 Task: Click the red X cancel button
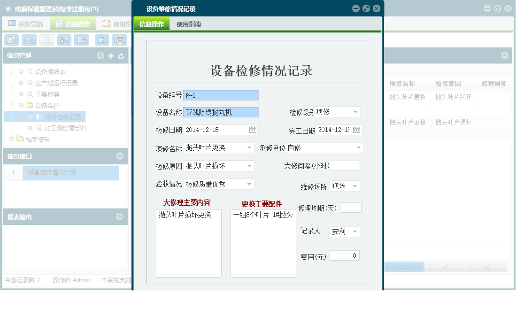[x=487, y=266]
